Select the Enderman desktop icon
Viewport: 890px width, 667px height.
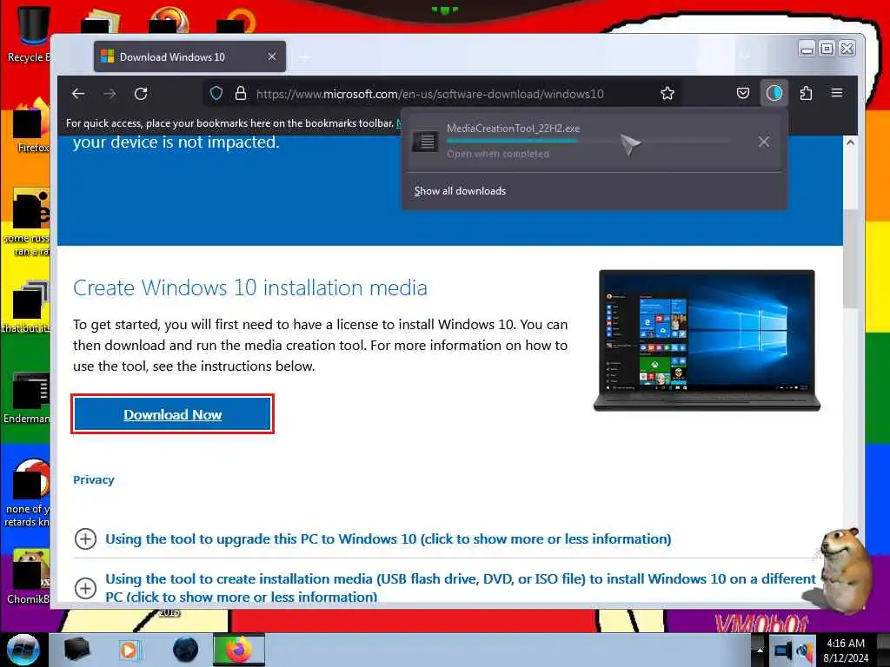[27, 398]
